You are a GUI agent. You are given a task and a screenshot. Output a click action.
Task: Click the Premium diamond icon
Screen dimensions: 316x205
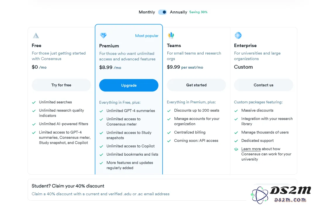click(x=103, y=36)
